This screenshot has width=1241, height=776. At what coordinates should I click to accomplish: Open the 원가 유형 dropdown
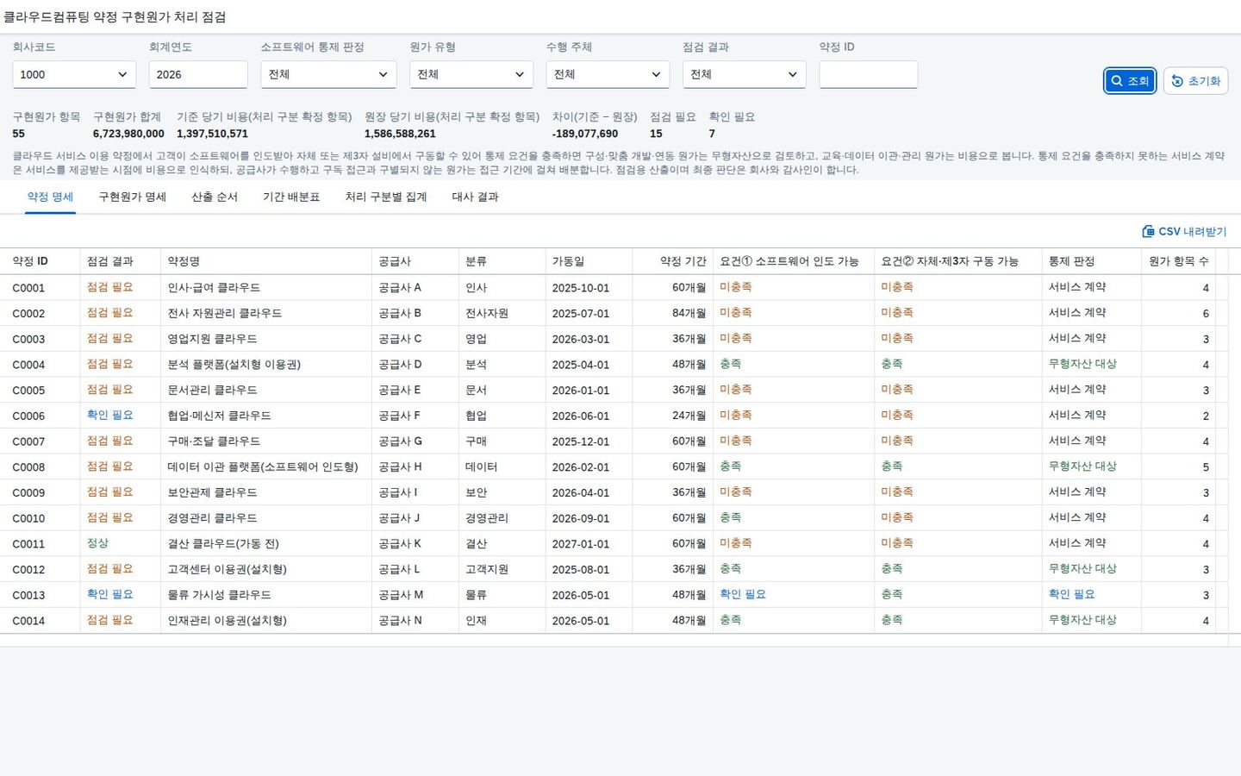[471, 74]
